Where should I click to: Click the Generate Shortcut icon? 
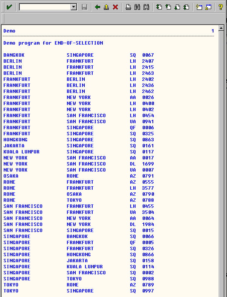pyautogui.click(x=208, y=7)
